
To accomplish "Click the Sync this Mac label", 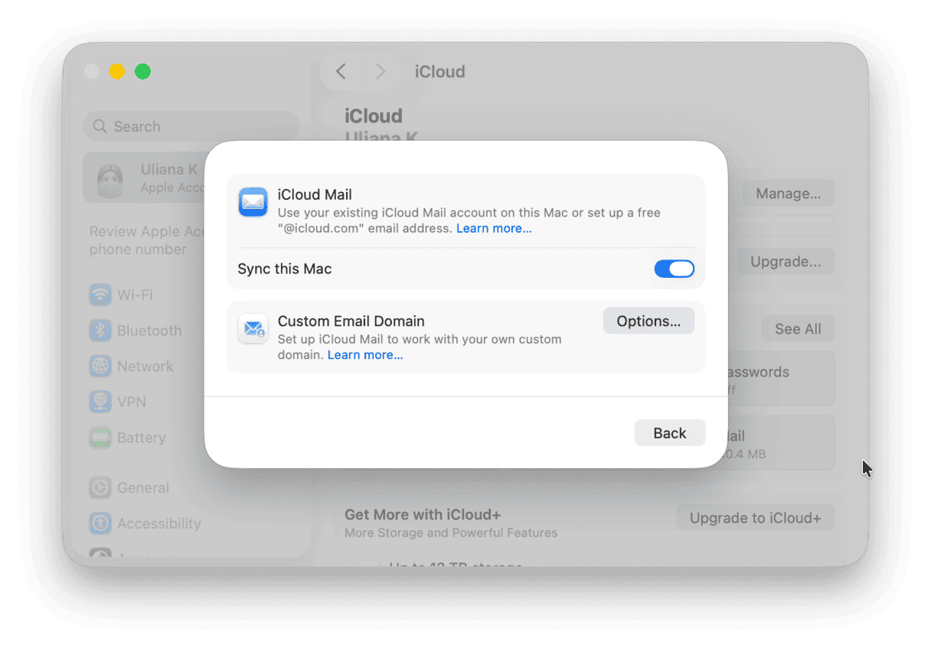I will (285, 269).
